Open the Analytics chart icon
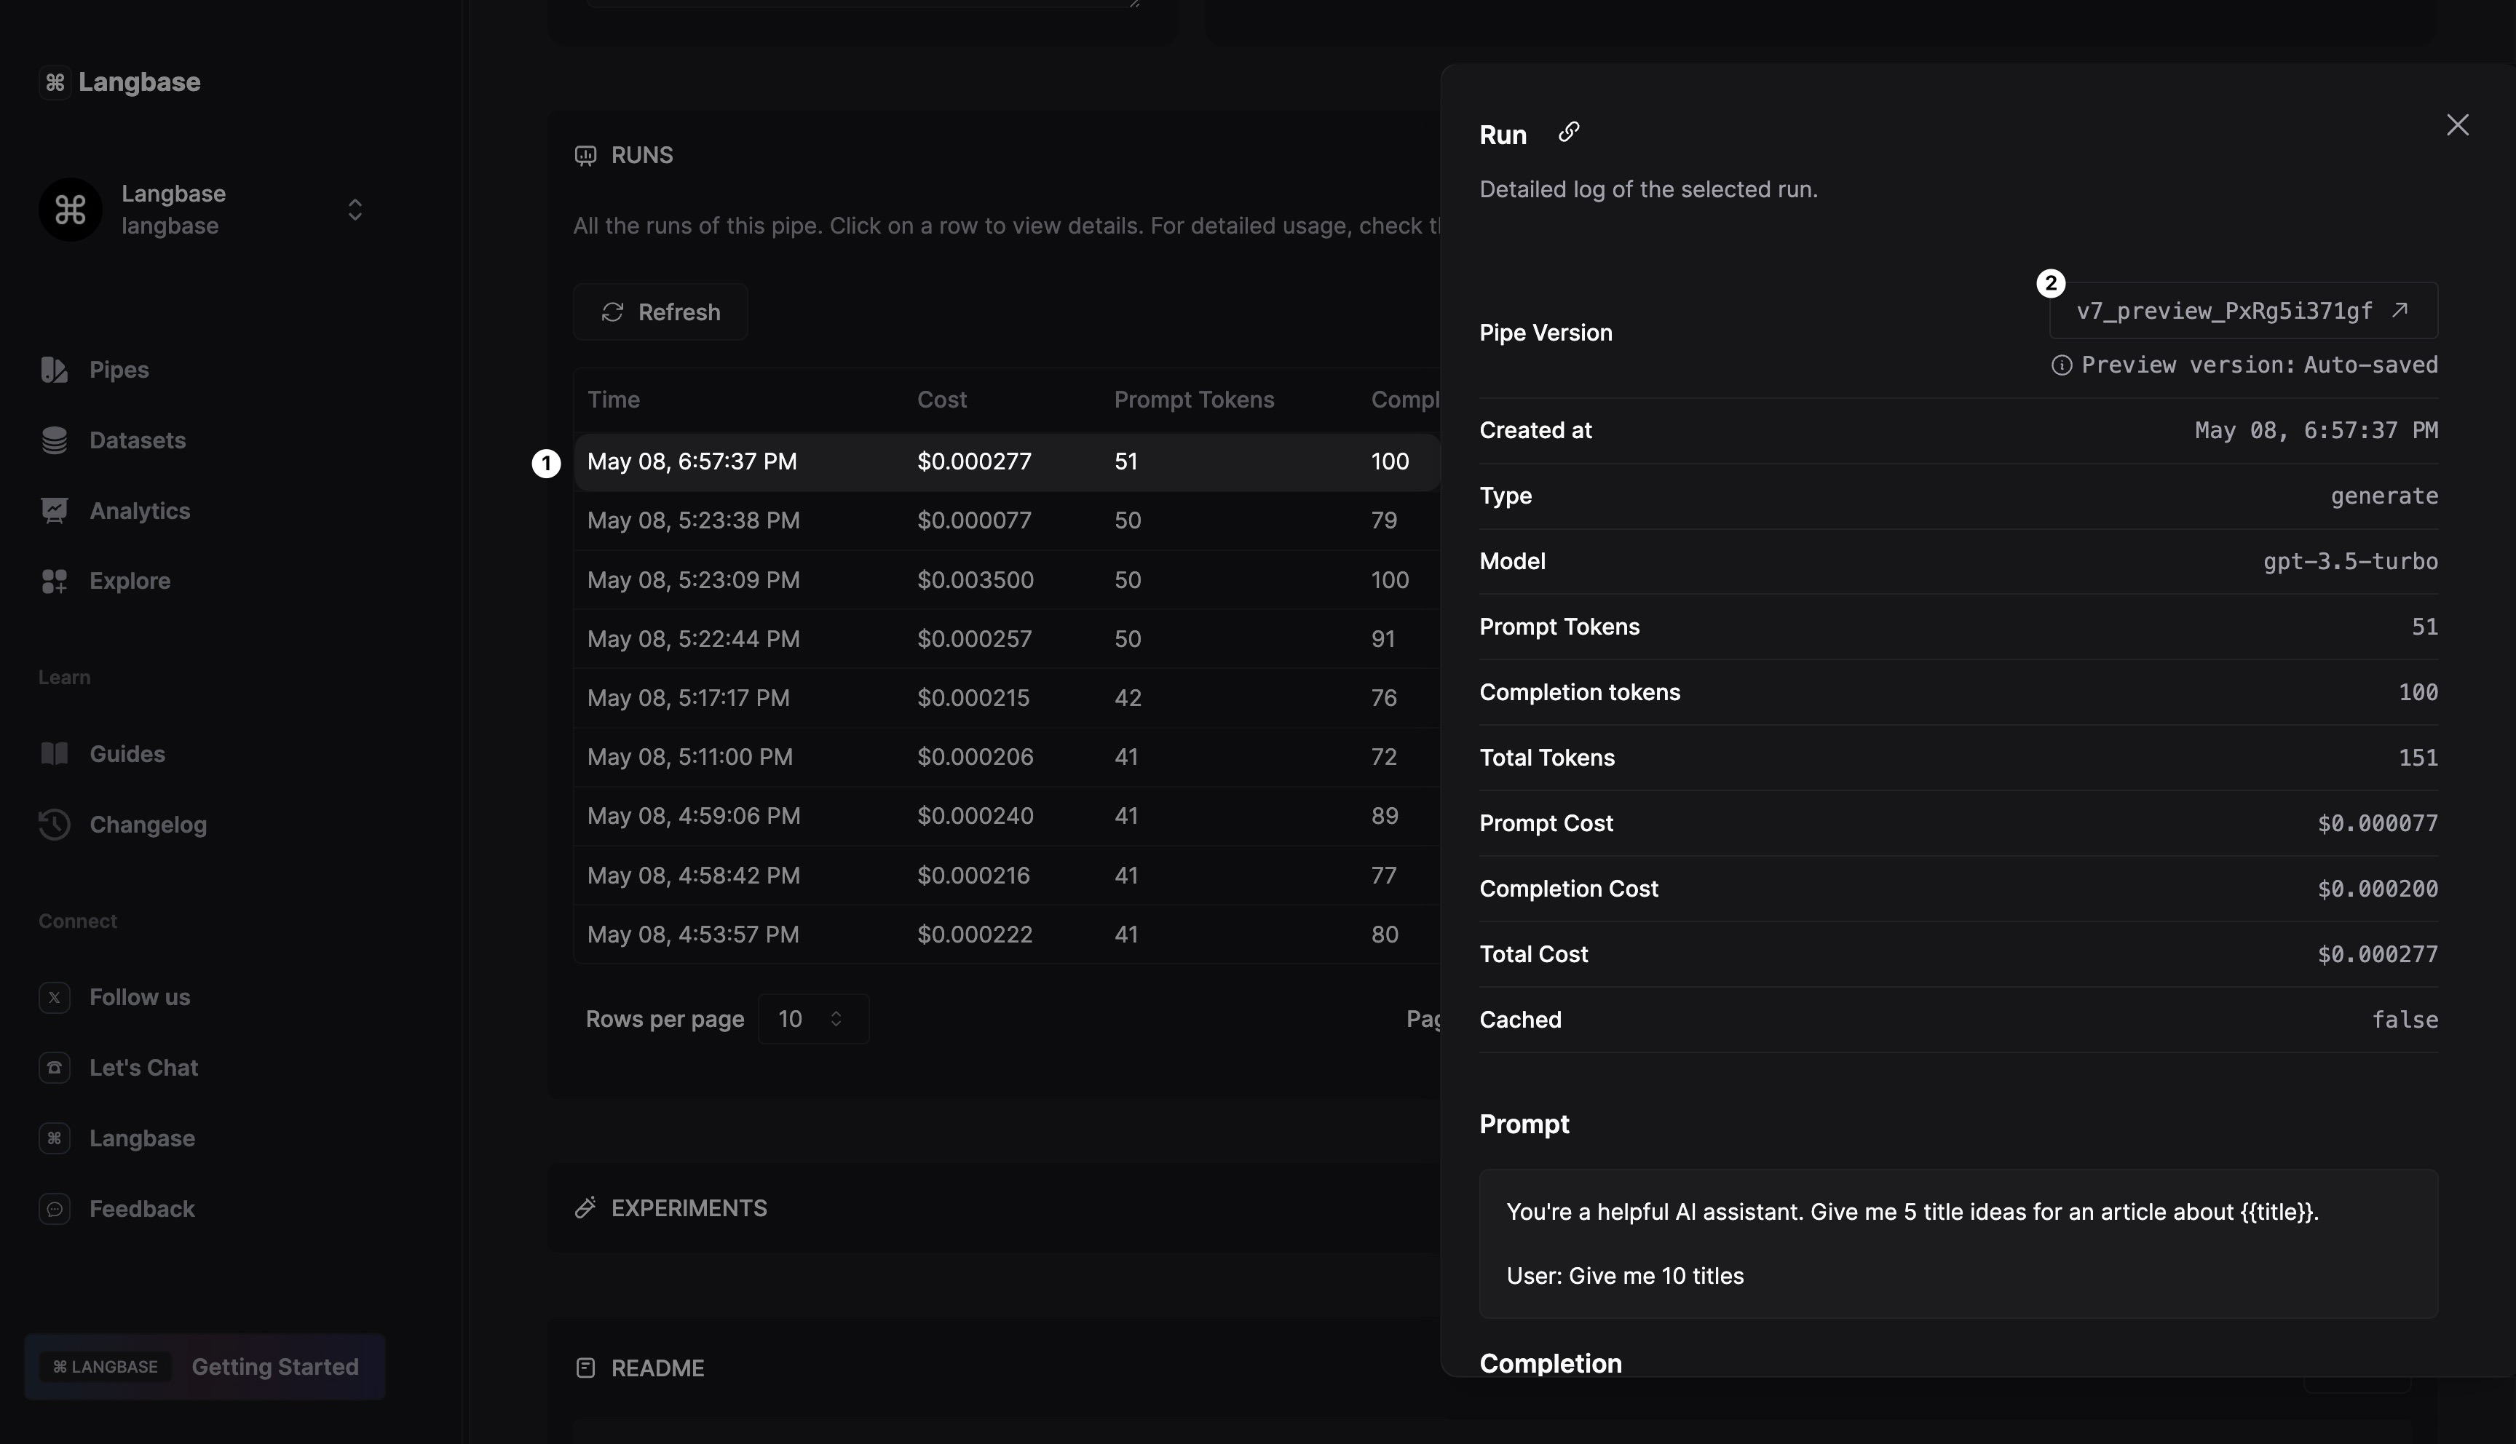 tap(55, 511)
